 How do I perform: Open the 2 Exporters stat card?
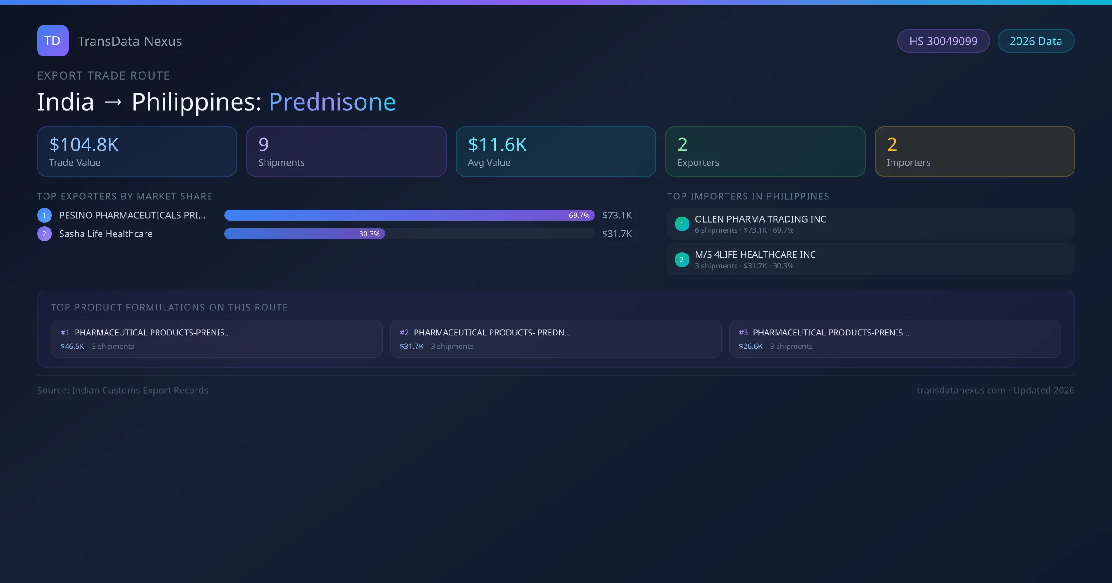(x=765, y=152)
